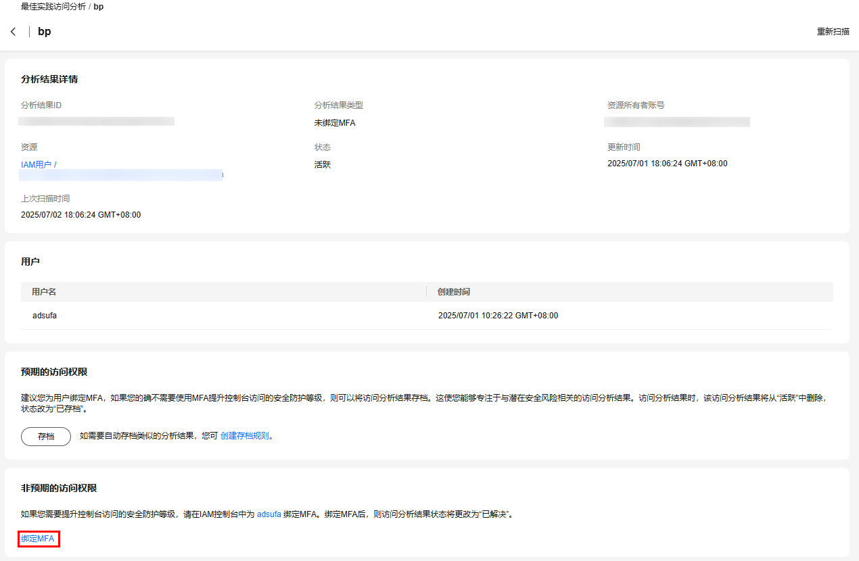Click the 更新时间 timestamp value
859x561 pixels.
[667, 164]
